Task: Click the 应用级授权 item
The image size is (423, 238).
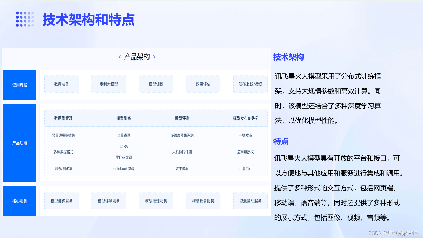Action: pos(245,152)
